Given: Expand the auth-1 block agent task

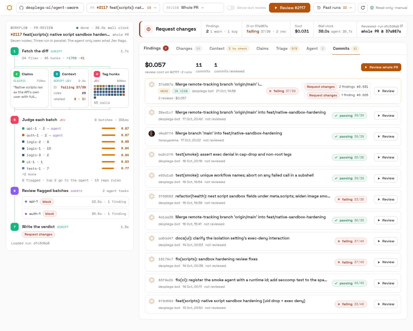Looking at the screenshot, I should pyautogui.click(x=75, y=214).
